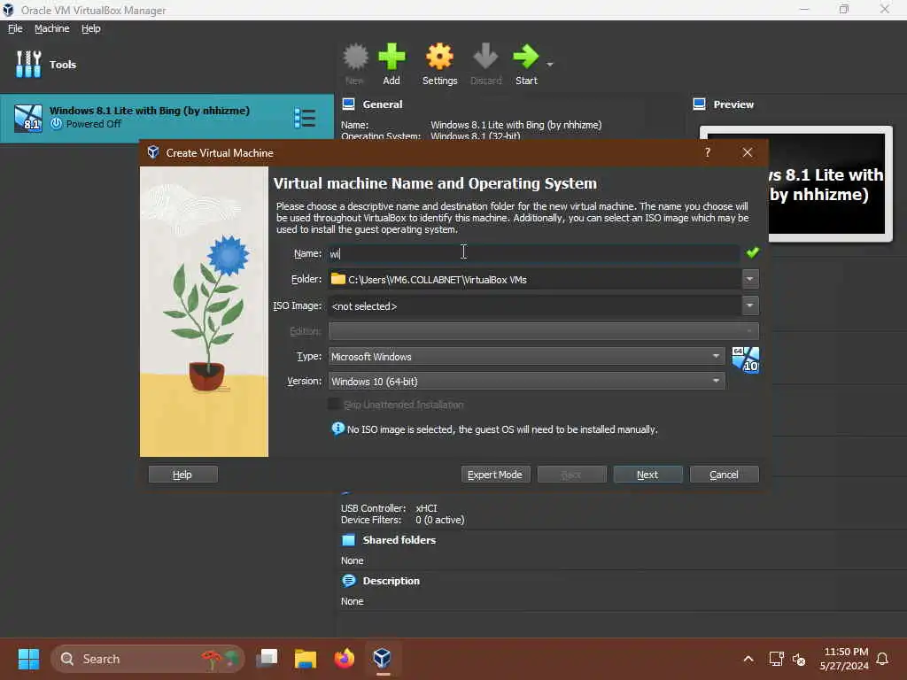
Task: Click the Description heading
Action: [391, 581]
